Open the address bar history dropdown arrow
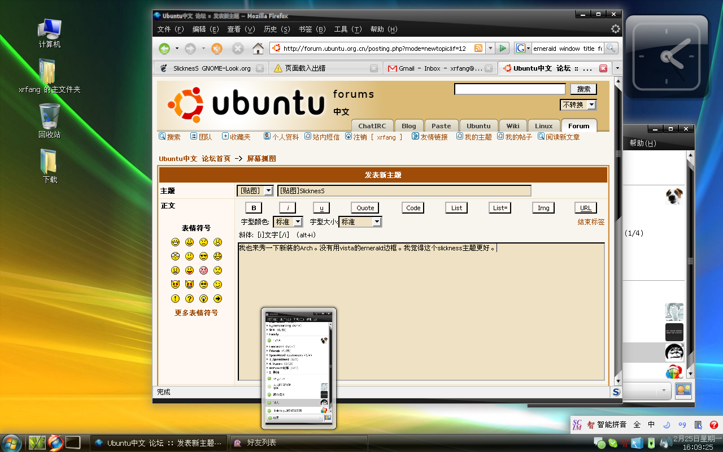The image size is (723, 452). point(490,49)
